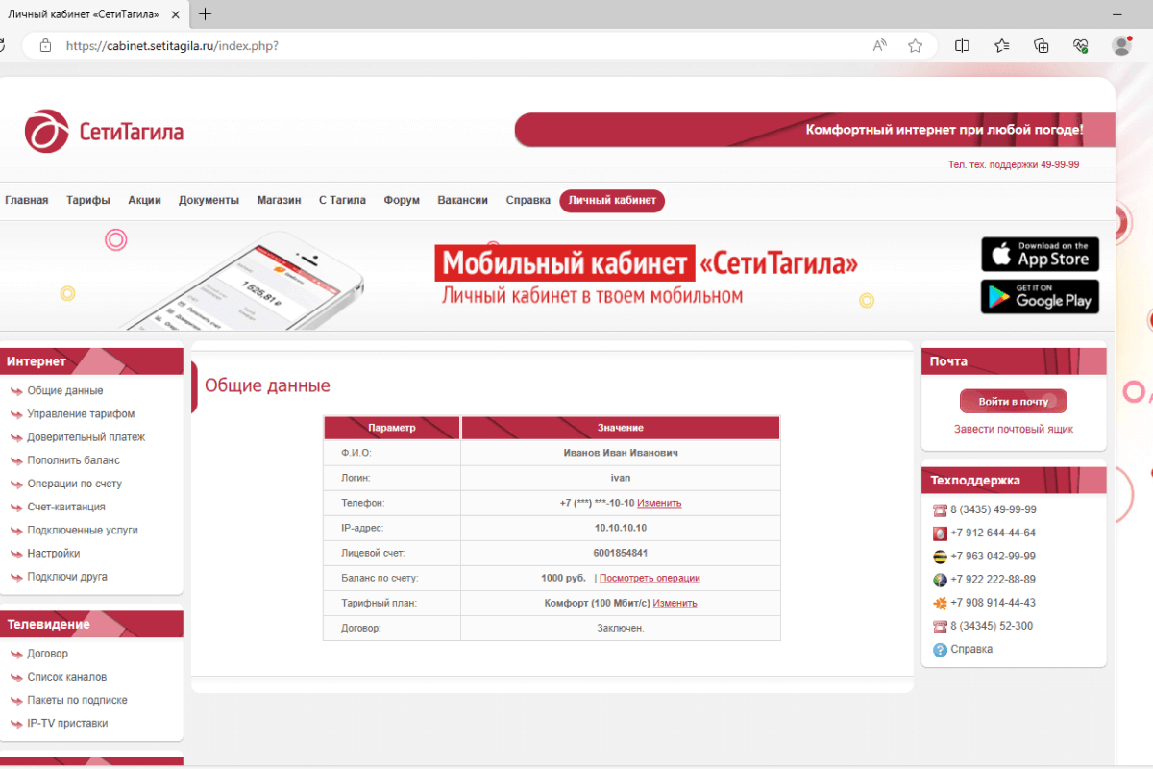Image resolution: width=1153 pixels, height=769 pixels.
Task: Open Подключенные услуги sidebar link
Action: (x=83, y=530)
